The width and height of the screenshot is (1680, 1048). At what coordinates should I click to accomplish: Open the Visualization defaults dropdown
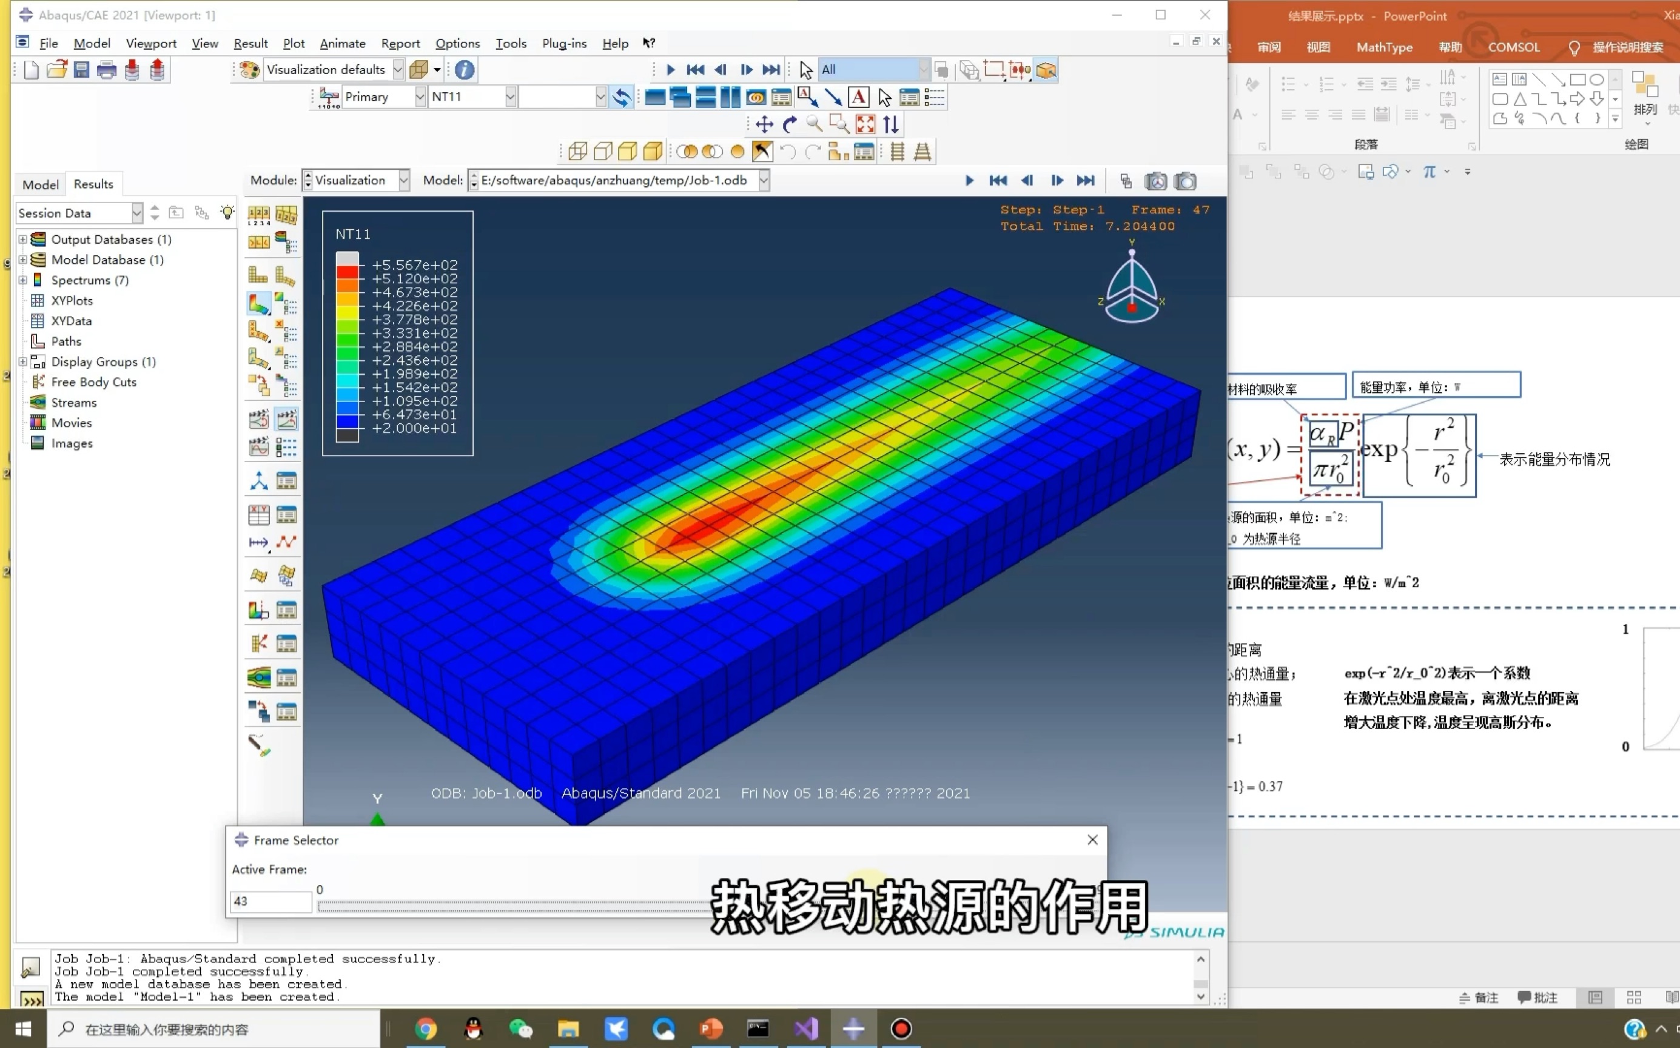tap(398, 69)
